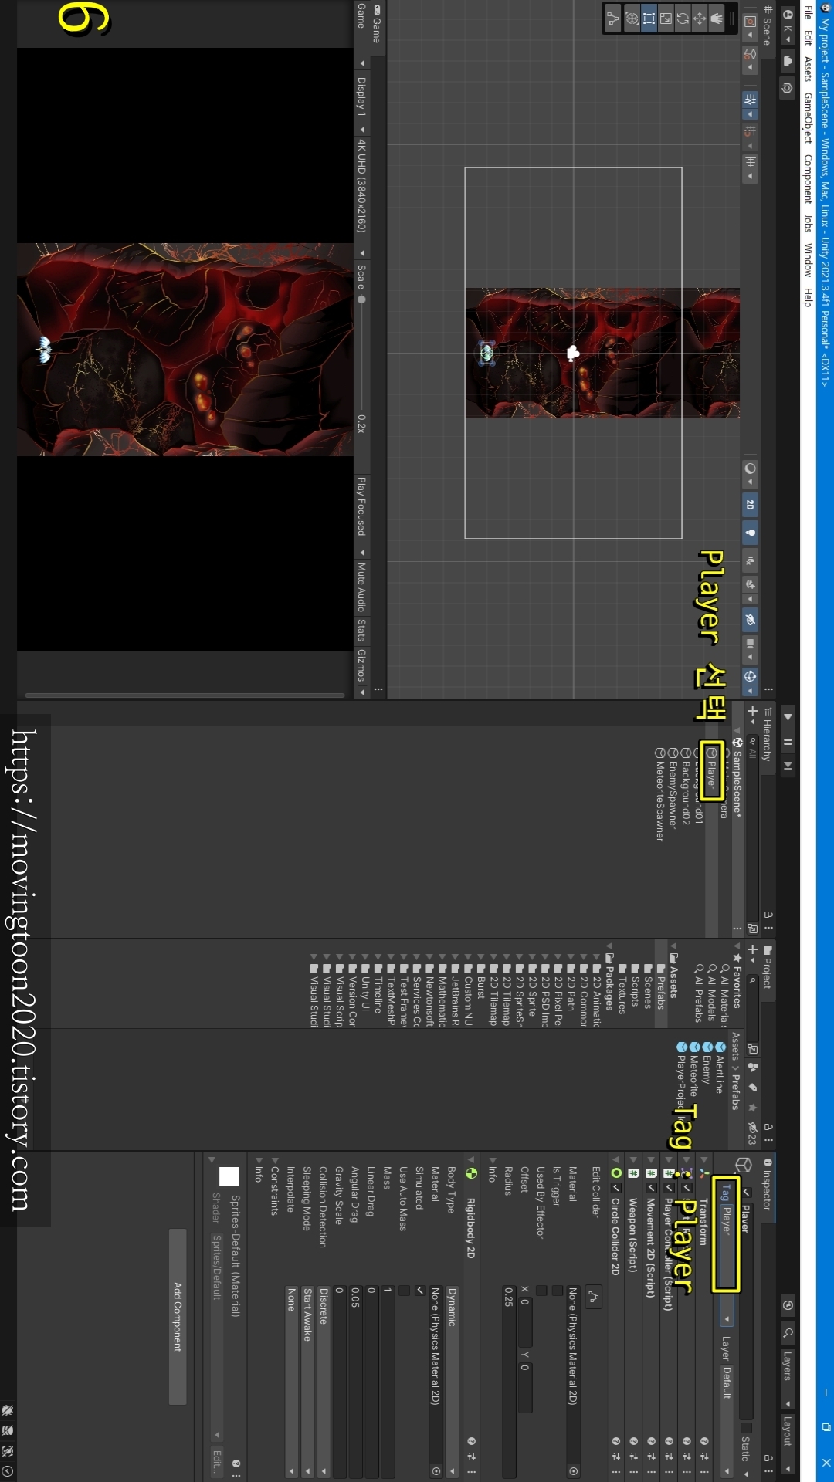The image size is (834, 1482).
Task: Lock the Inspector panel
Action: [x=768, y=1459]
